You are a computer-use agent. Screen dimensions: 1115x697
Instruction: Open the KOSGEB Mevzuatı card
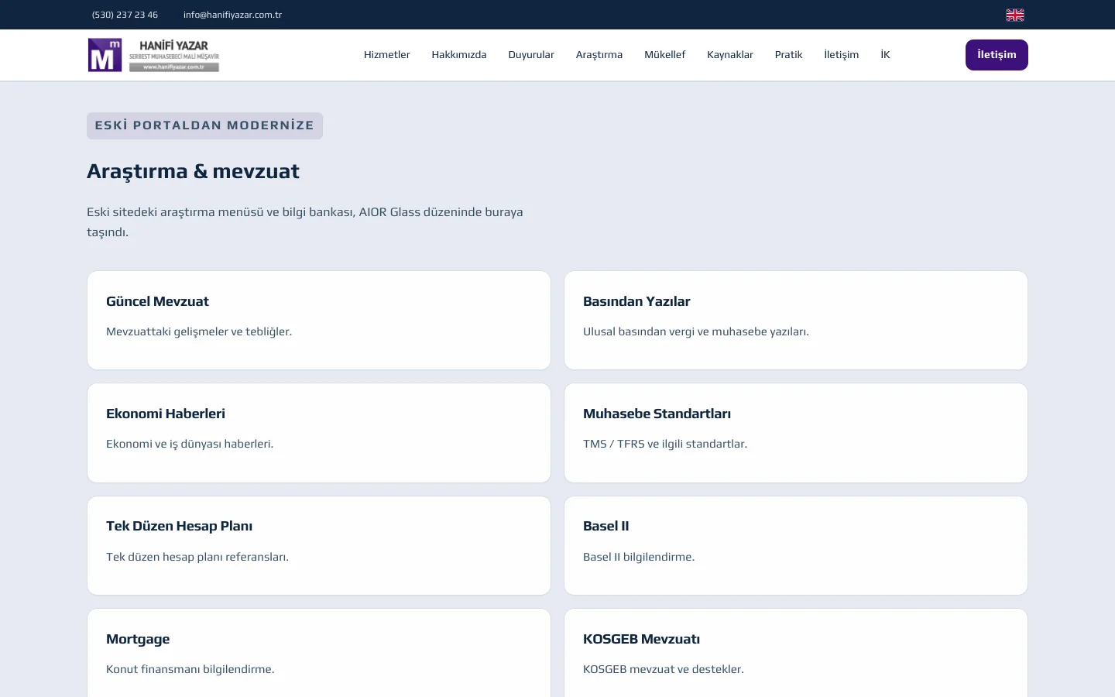[x=796, y=653]
